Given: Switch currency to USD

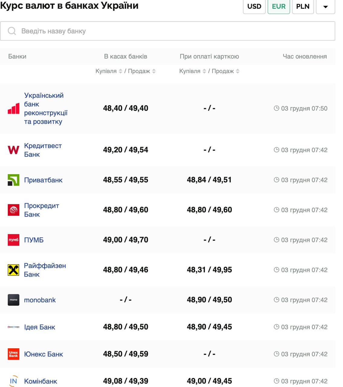Looking at the screenshot, I should pos(254,6).
